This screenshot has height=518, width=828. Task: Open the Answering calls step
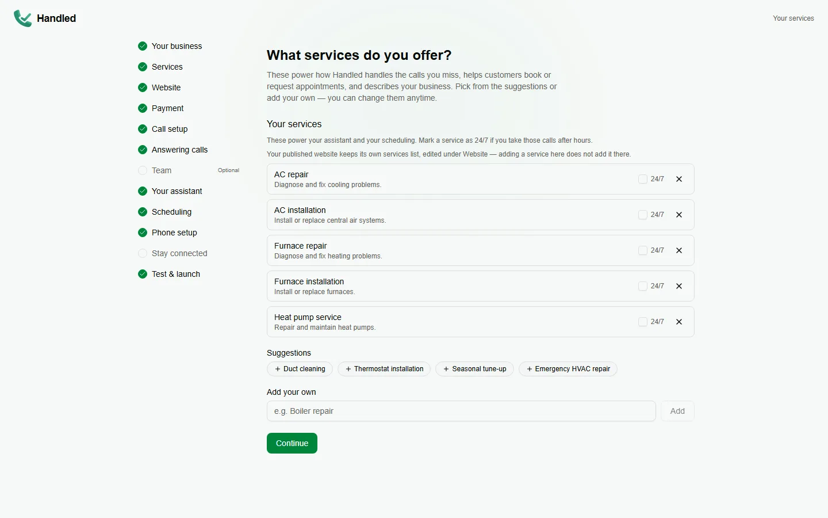click(x=179, y=150)
